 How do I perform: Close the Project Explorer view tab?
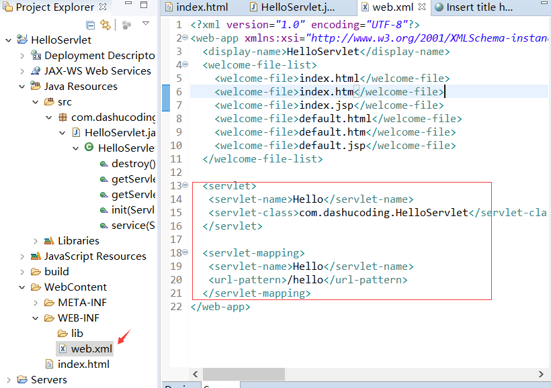pos(103,7)
